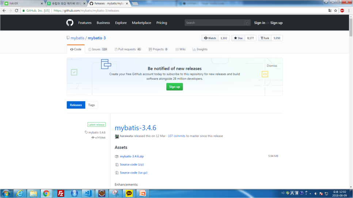Image resolution: width=353 pixels, height=198 pixels.
Task: Close the Releases mybatis tab
Action: (x=127, y=3)
